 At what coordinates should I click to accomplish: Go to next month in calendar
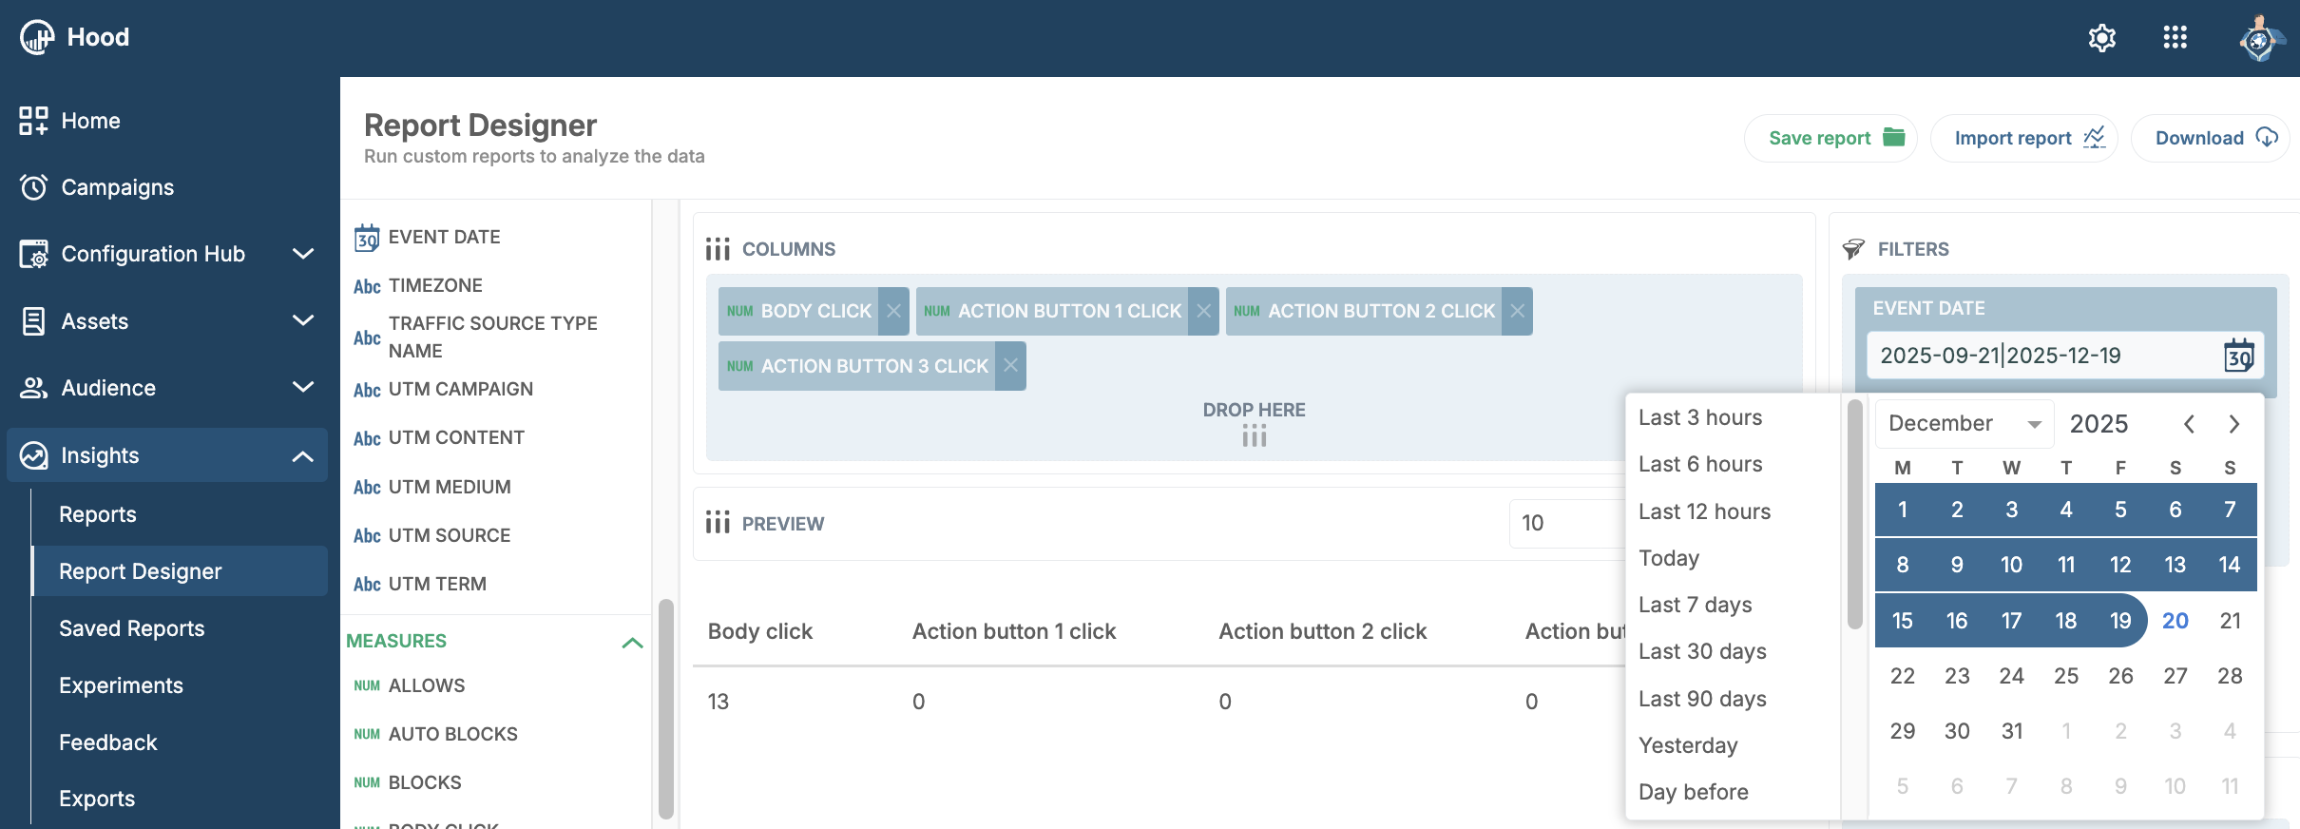point(2233,424)
